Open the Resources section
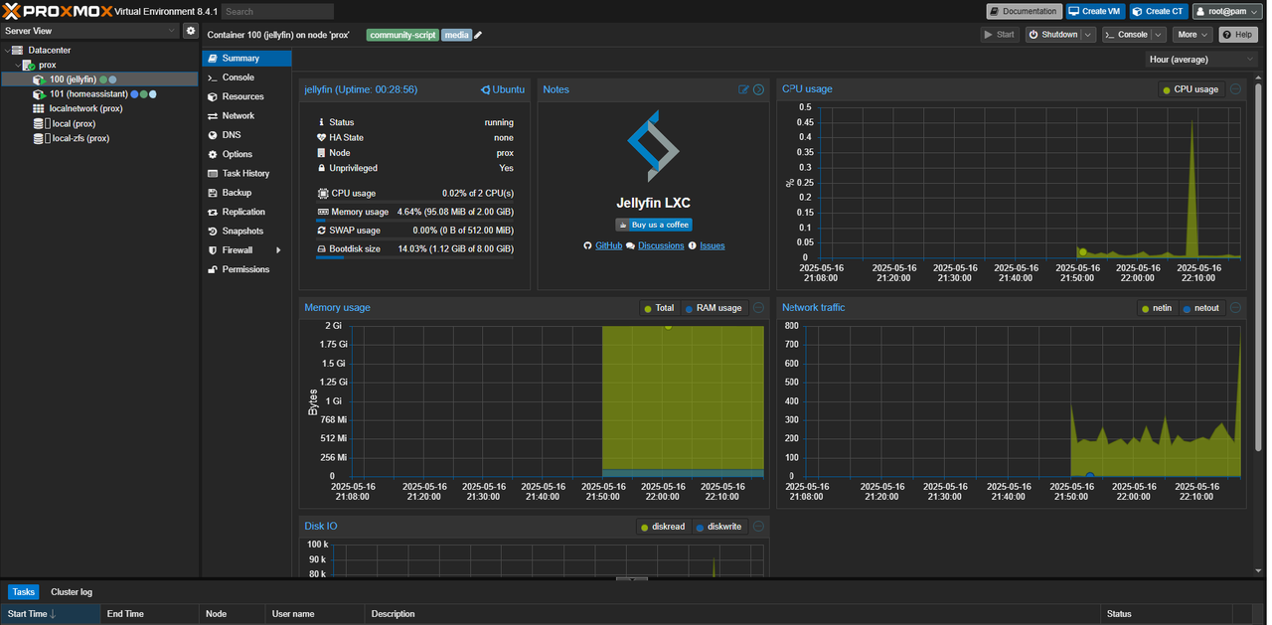Image resolution: width=1272 pixels, height=625 pixels. [247, 96]
